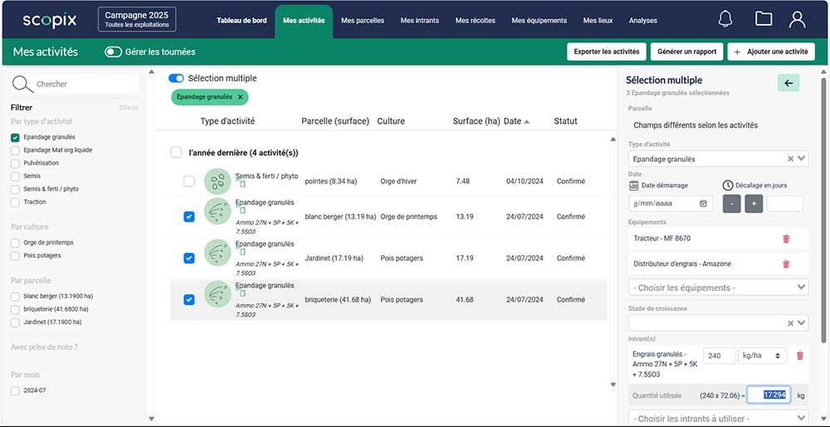Delete Distributeur d'engrais - Amazone equipment

tap(785, 264)
